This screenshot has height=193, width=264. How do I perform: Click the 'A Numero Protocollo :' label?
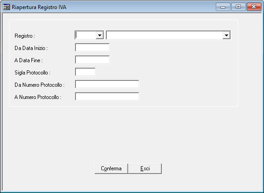coord(38,97)
